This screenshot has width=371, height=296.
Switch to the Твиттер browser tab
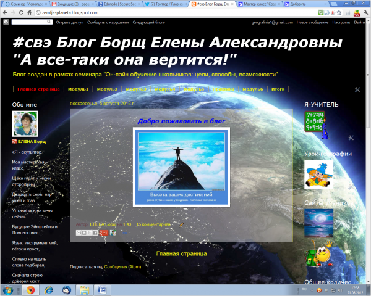[x=166, y=4]
